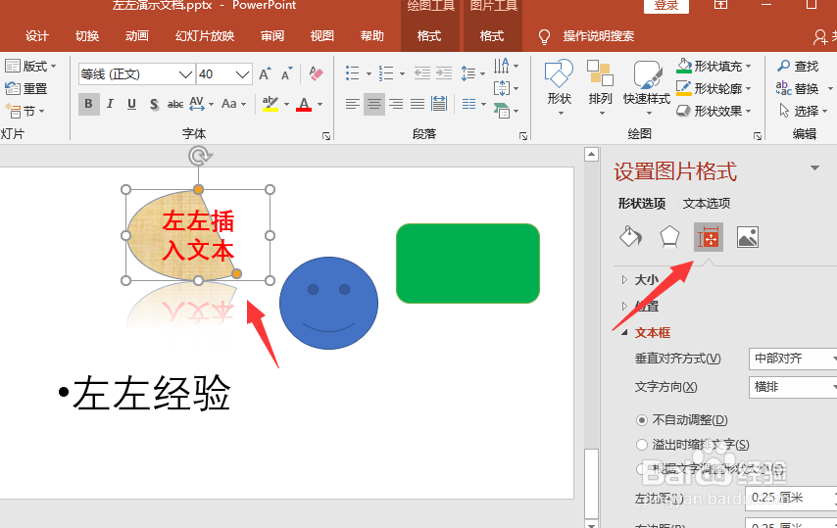The width and height of the screenshot is (837, 528).
Task: Switch to 设计 ribbon tab
Action: click(x=37, y=35)
